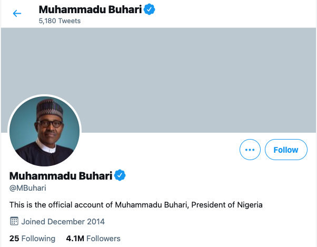This screenshot has height=247, width=317.
Task: Follow Muhammadu Buhari's account
Action: (285, 150)
